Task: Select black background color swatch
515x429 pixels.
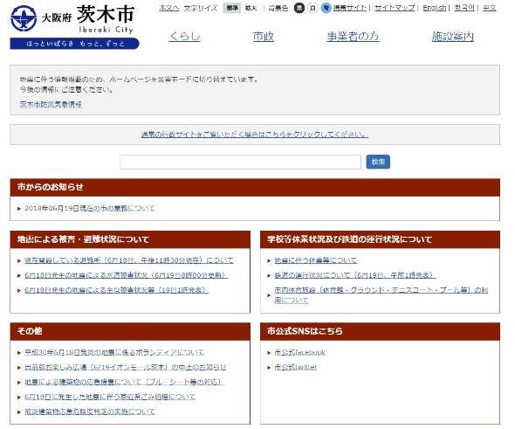Action: (299, 8)
